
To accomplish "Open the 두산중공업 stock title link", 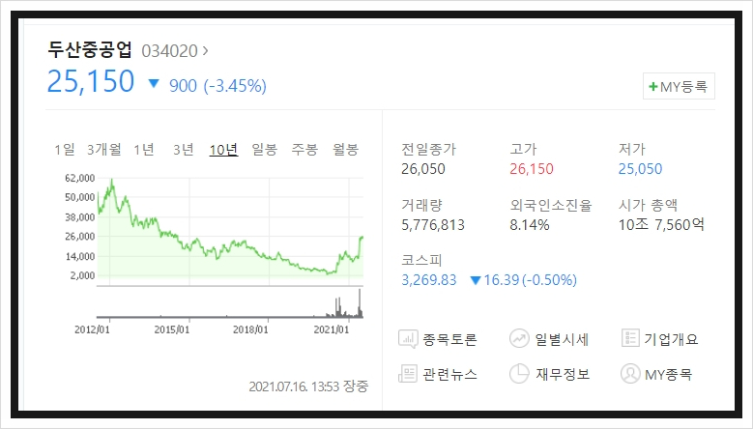I will (x=90, y=50).
